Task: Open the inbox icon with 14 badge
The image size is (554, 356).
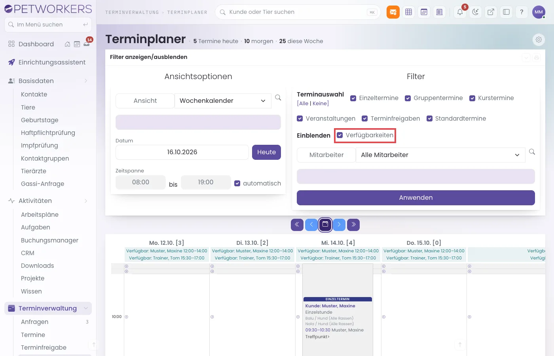Action: 87,44
